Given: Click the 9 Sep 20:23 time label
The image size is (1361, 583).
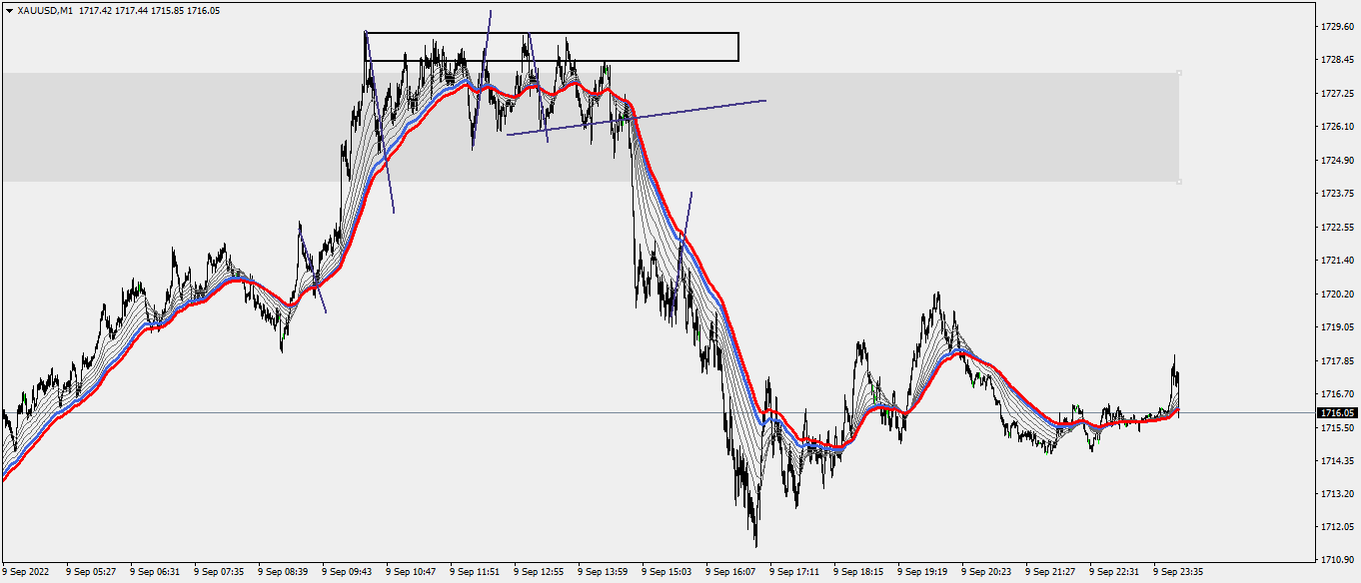Looking at the screenshot, I should coord(984,573).
